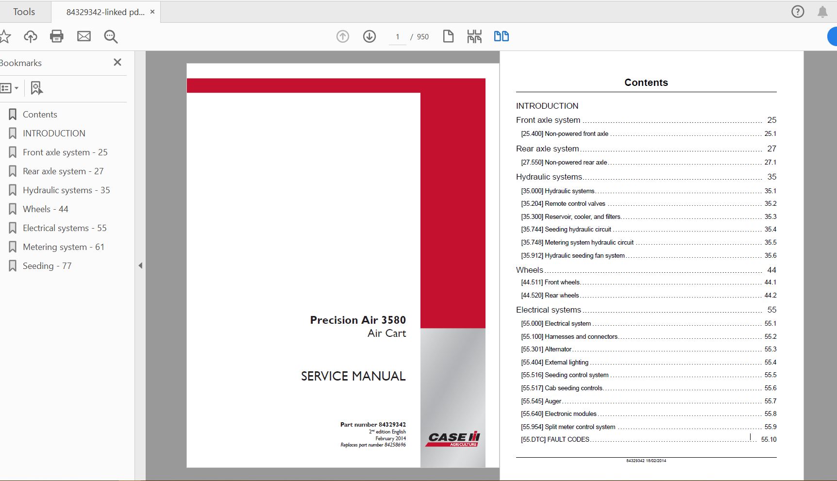This screenshot has height=481, width=837.
Task: Click the single page view icon
Action: tap(448, 36)
